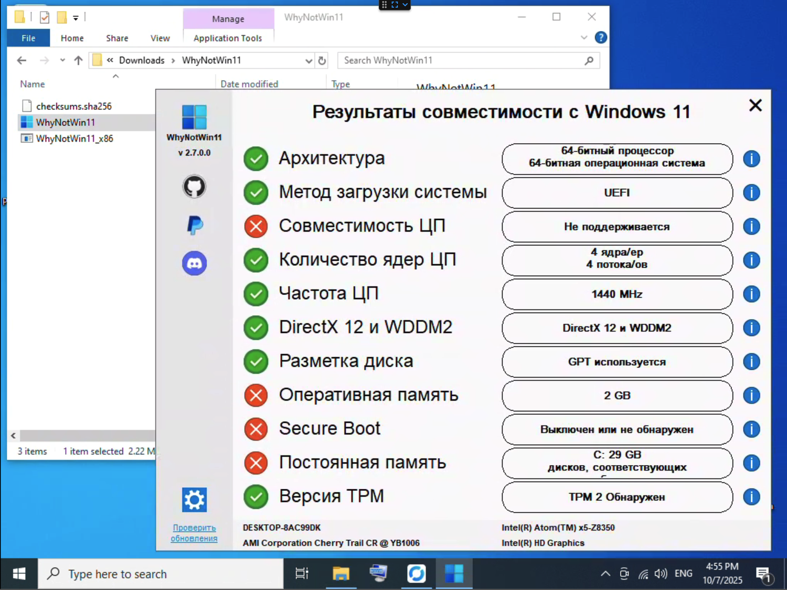Show info for Частота ЦП
787x590 pixels.
pyautogui.click(x=751, y=294)
